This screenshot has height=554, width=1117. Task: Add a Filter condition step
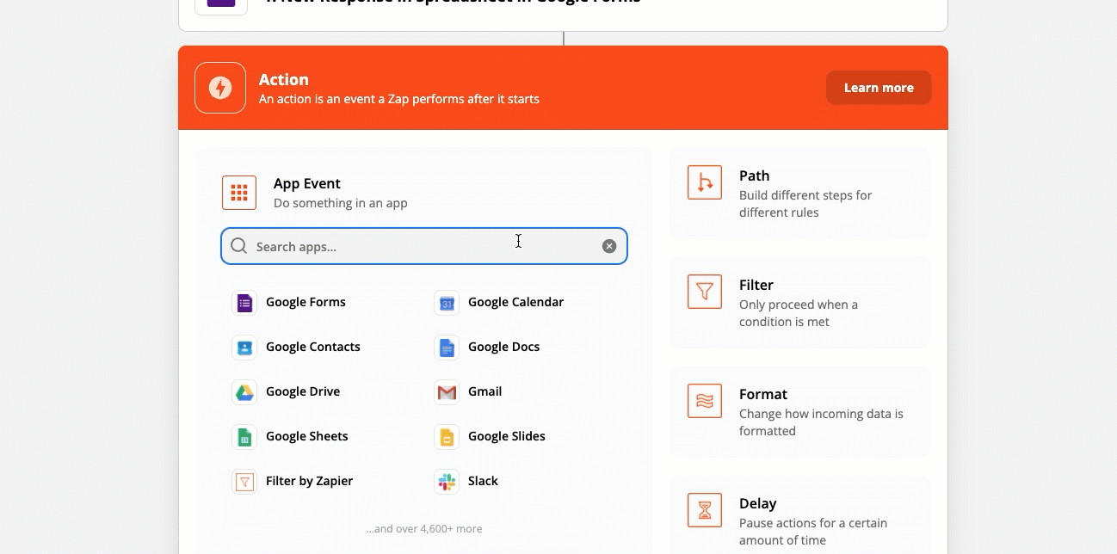point(799,303)
